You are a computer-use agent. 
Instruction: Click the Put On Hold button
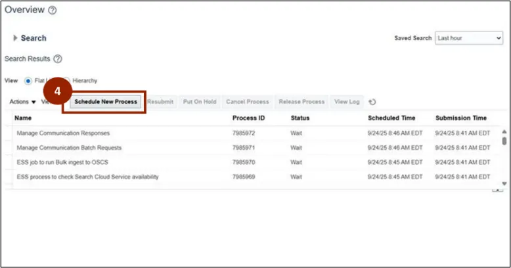point(199,102)
